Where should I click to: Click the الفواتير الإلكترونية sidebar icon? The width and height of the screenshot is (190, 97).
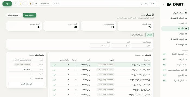click(x=186, y=18)
